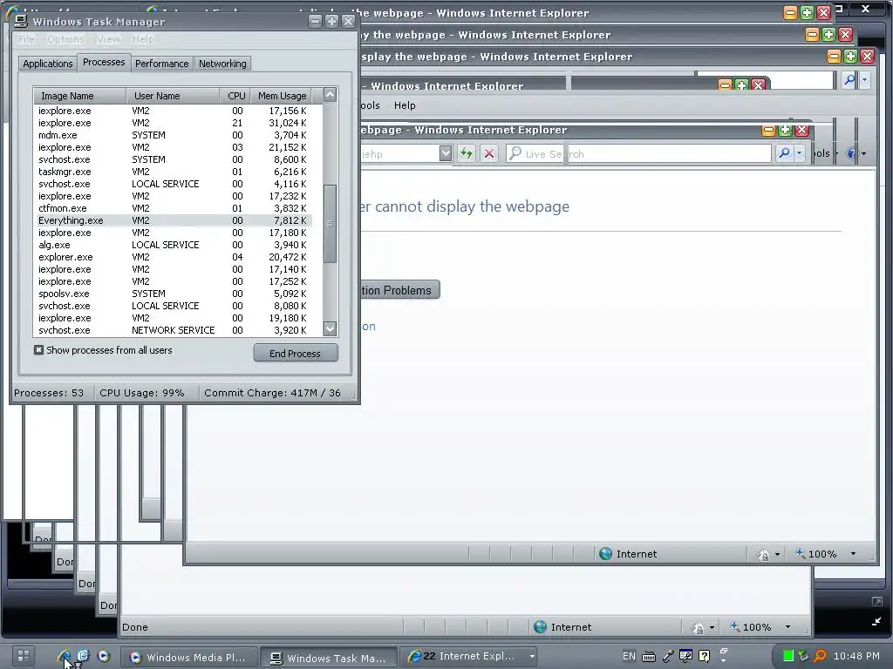This screenshot has width=893, height=669.
Task: Click the Task Manager title bar icon
Action: tap(21, 21)
